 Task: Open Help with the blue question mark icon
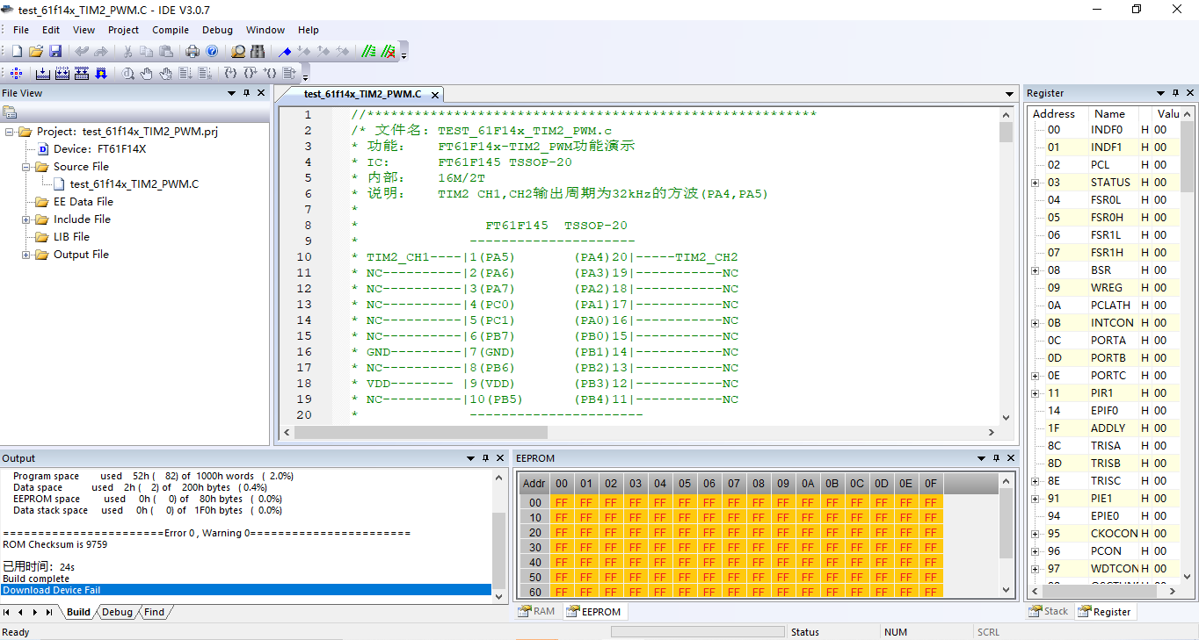click(212, 52)
